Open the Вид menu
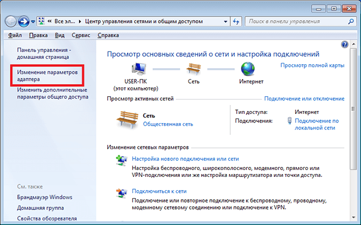Image resolution: width=361 pixels, height=225 pixels. 60,35
